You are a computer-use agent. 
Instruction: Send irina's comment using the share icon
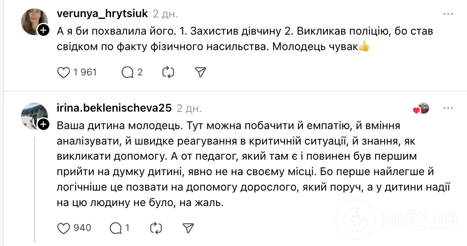click(188, 228)
